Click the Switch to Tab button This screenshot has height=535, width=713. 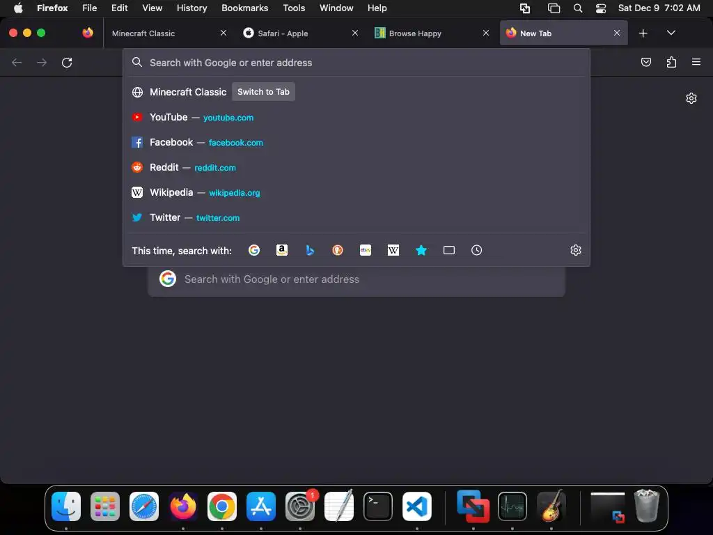pos(263,92)
